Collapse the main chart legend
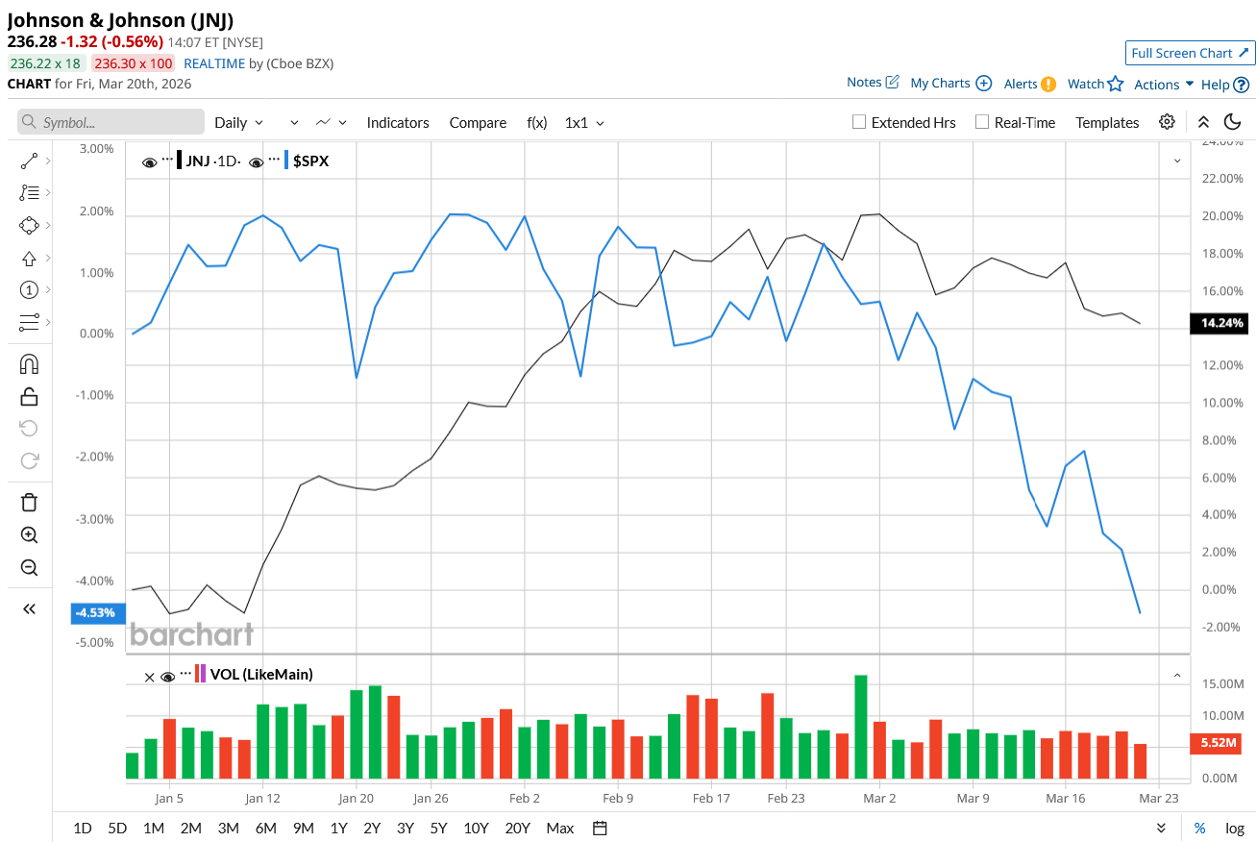 (x=1177, y=161)
